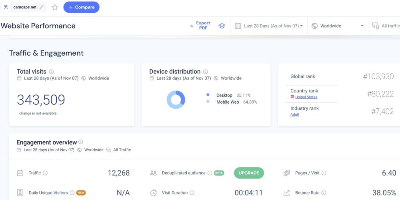Click the info icon next to Total visits
Viewport: 400px width, 200px height.
tap(51, 72)
